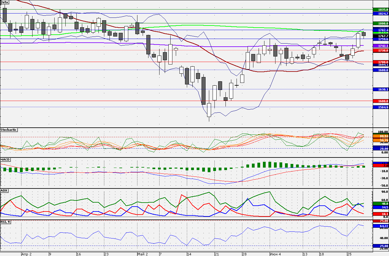389x256 pixels.
Task: Click the 90.0 ADX scale value
Action: point(385,192)
